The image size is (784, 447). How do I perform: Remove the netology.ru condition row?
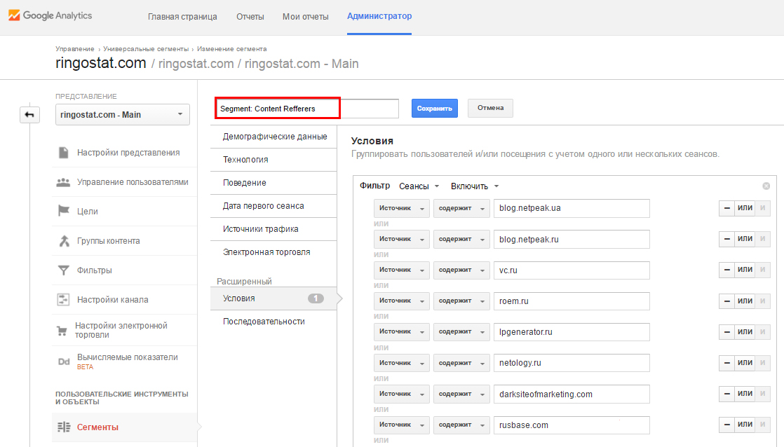(x=726, y=363)
